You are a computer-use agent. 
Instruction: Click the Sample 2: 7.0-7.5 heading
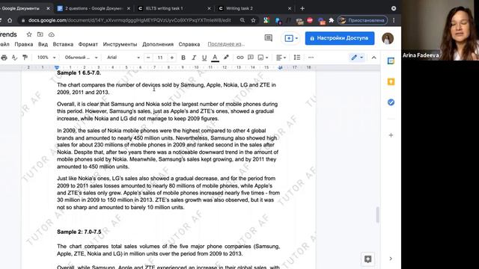pyautogui.click(x=79, y=232)
